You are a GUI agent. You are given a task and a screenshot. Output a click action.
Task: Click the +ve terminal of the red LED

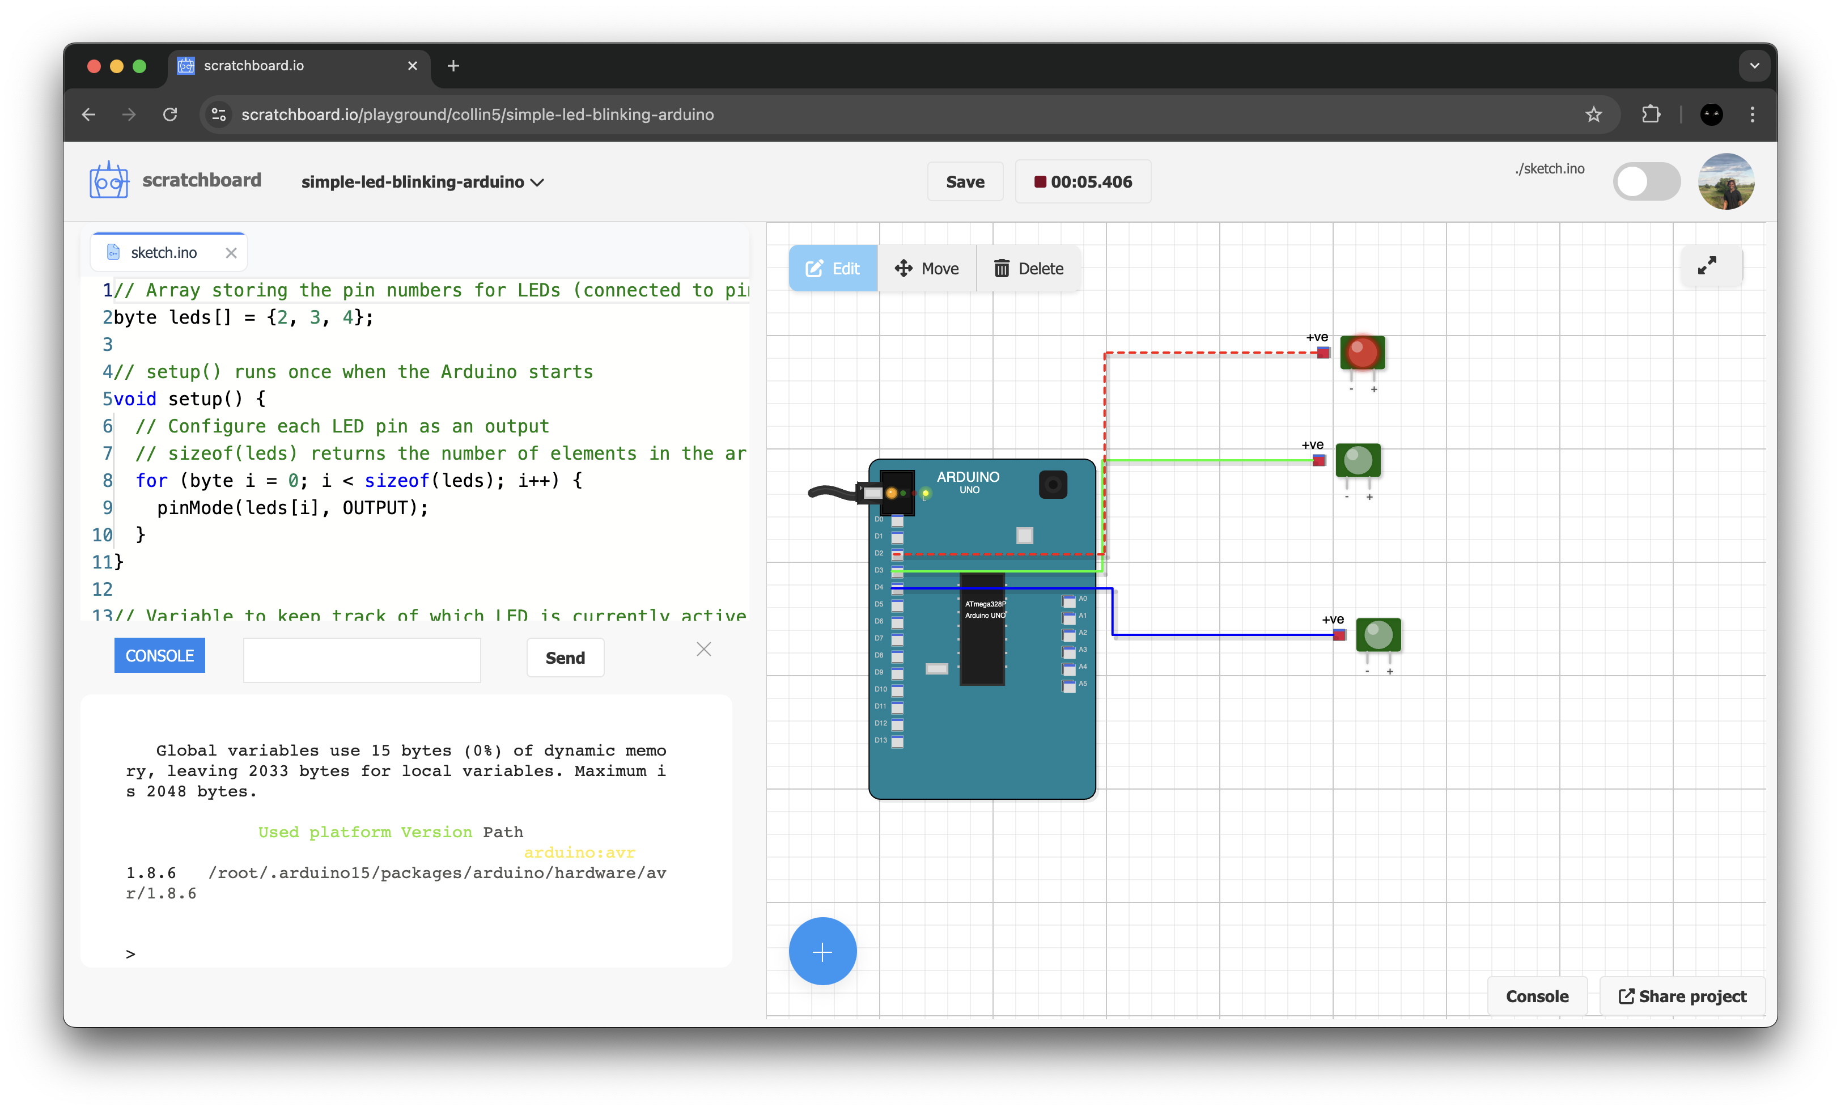1323,353
